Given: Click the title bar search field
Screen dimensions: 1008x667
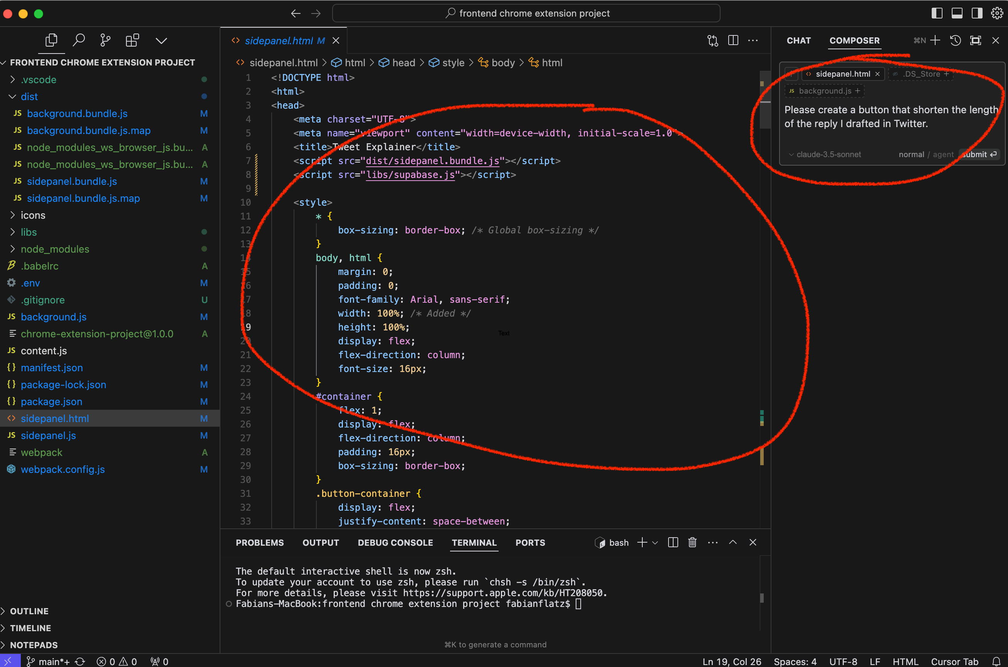Looking at the screenshot, I should pos(526,13).
